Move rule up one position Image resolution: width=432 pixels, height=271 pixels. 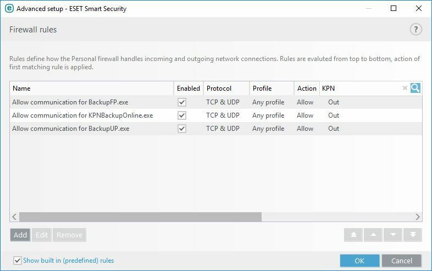coord(373,235)
